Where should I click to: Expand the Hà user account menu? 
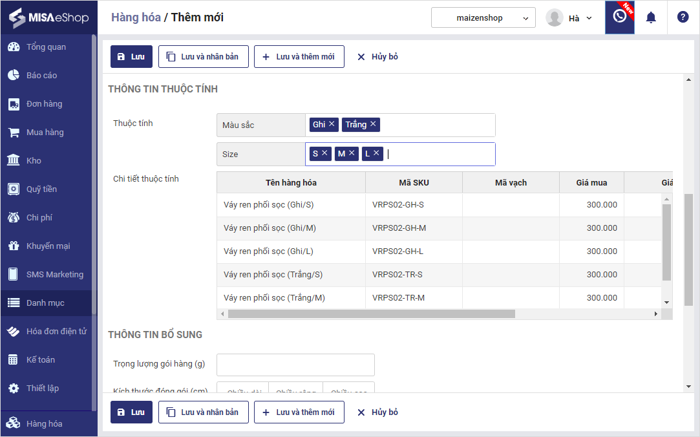(x=569, y=17)
